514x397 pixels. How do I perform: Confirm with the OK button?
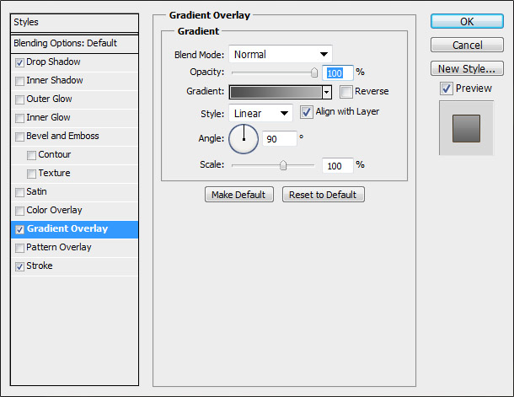(467, 22)
